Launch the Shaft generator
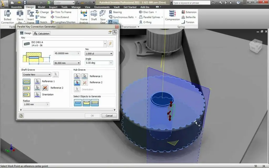Viewport: 269px width, 168px height. 94,16
